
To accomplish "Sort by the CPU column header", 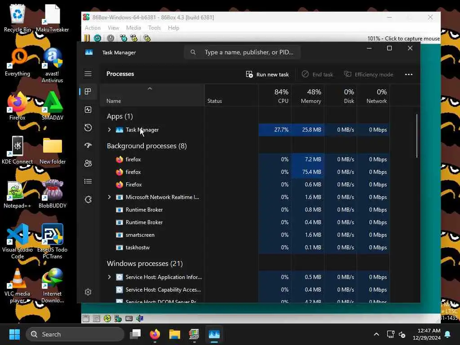I will (275, 95).
